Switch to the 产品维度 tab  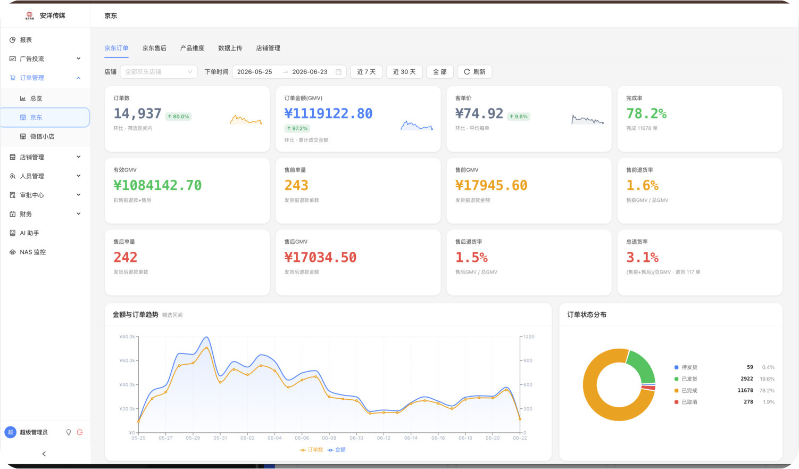click(x=192, y=48)
